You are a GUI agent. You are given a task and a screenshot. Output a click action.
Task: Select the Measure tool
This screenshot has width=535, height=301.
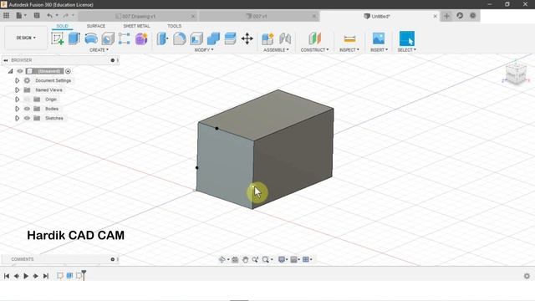(x=349, y=38)
